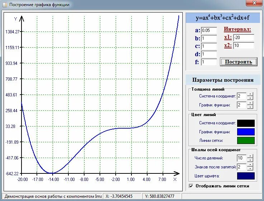Increase Система координат line thickness

pos(250,94)
